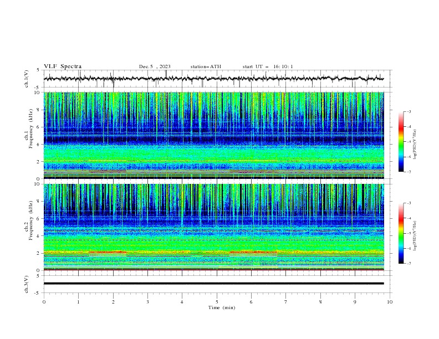Click time tick label "4" on x-axis
The height and width of the screenshot is (339, 439).
click(182, 302)
